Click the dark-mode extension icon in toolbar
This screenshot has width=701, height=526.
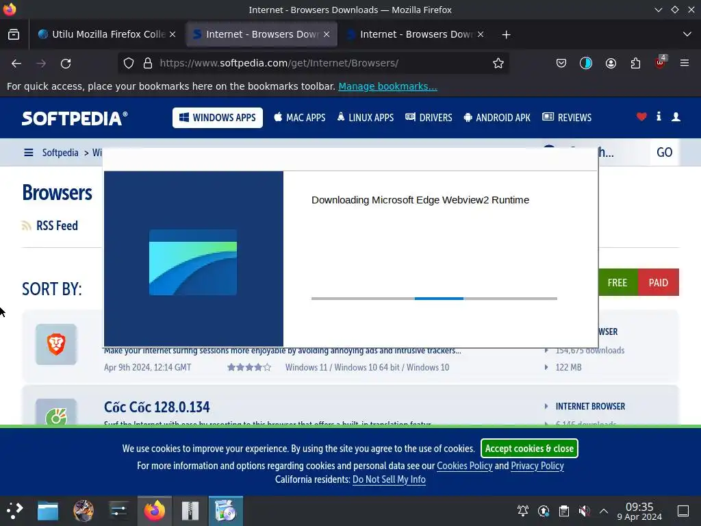point(586,64)
